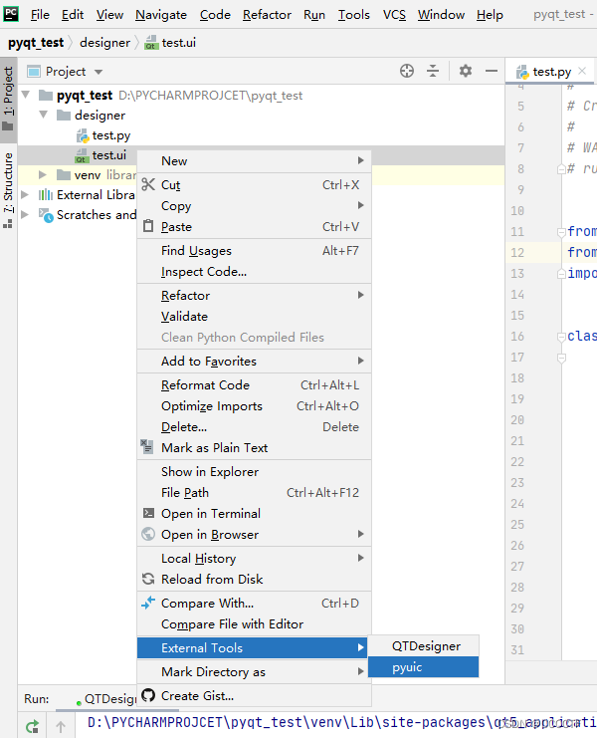The width and height of the screenshot is (597, 738).
Task: Select test.py file in project tree
Action: point(110,135)
